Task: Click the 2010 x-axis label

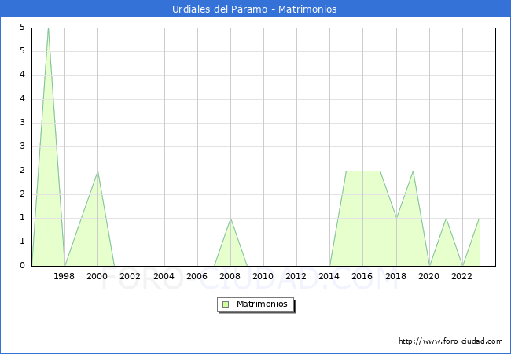Action: click(x=263, y=276)
